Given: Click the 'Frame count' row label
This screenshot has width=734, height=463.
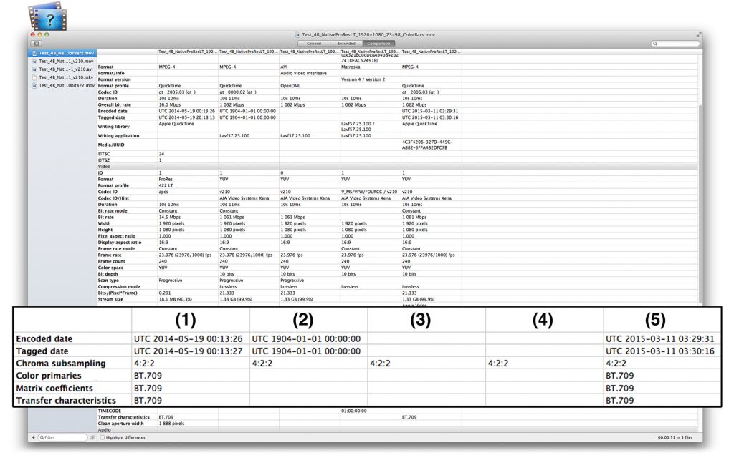Looking at the screenshot, I should point(111,262).
